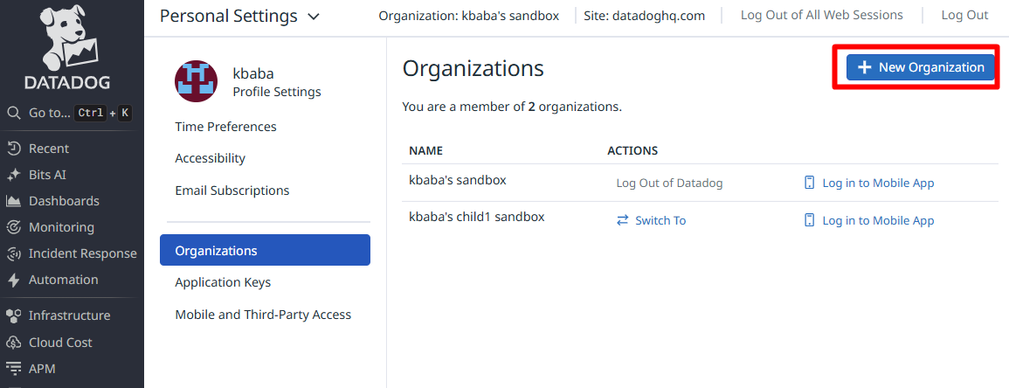Open Monitoring icon in sidebar
The image size is (1009, 388).
tap(14, 227)
